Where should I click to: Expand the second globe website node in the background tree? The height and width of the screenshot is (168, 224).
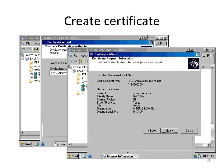31,77
